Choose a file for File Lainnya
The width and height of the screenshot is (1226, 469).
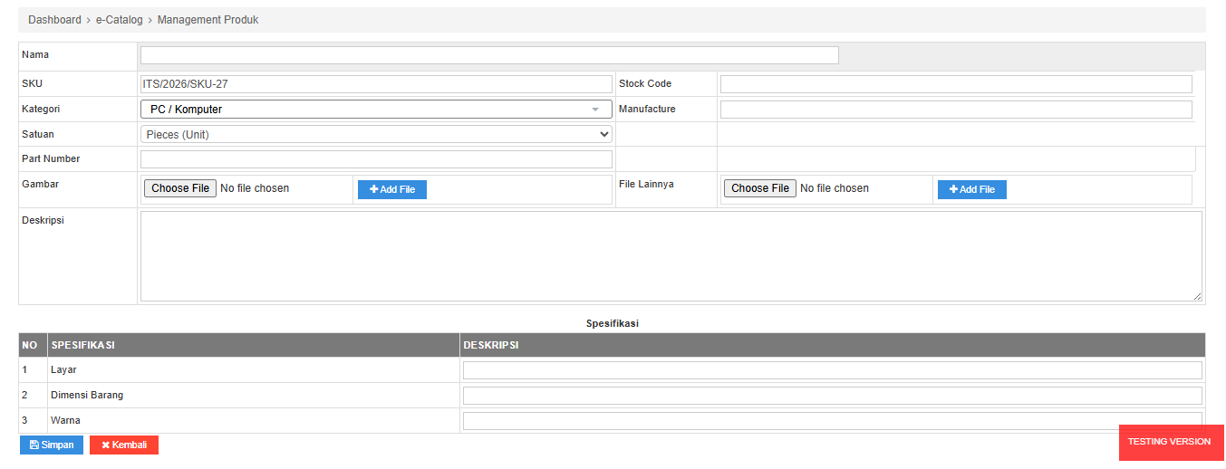760,188
